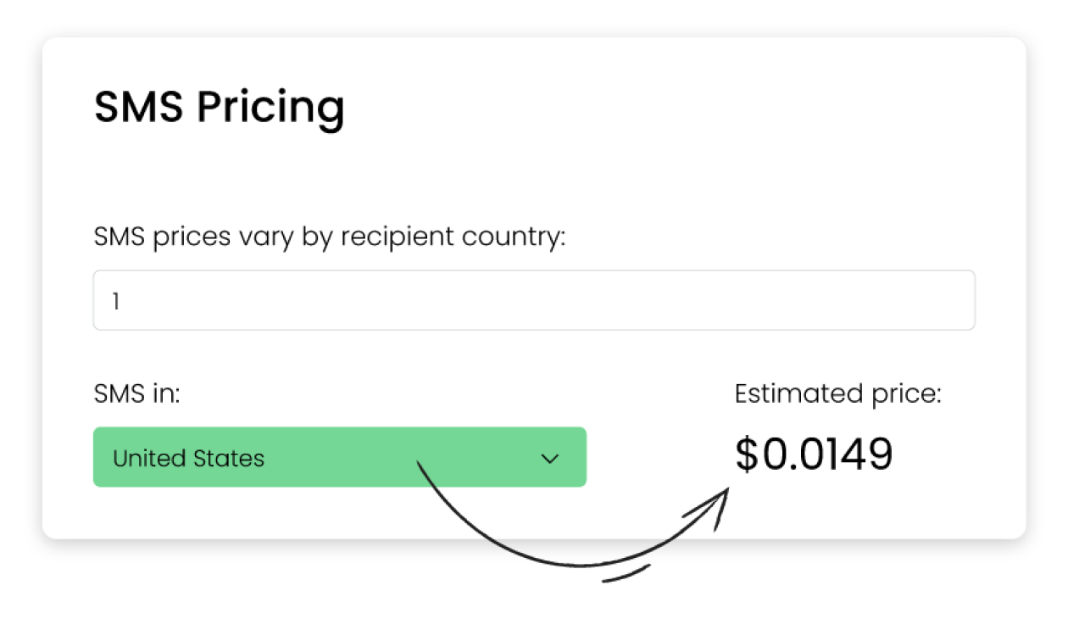Click the $0.0149 price value
Screen dimensions: 1068x619
pyautogui.click(x=815, y=455)
